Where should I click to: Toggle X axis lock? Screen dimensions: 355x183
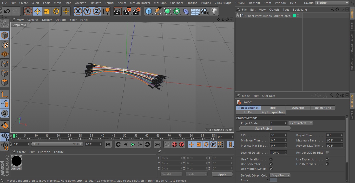click(78, 11)
